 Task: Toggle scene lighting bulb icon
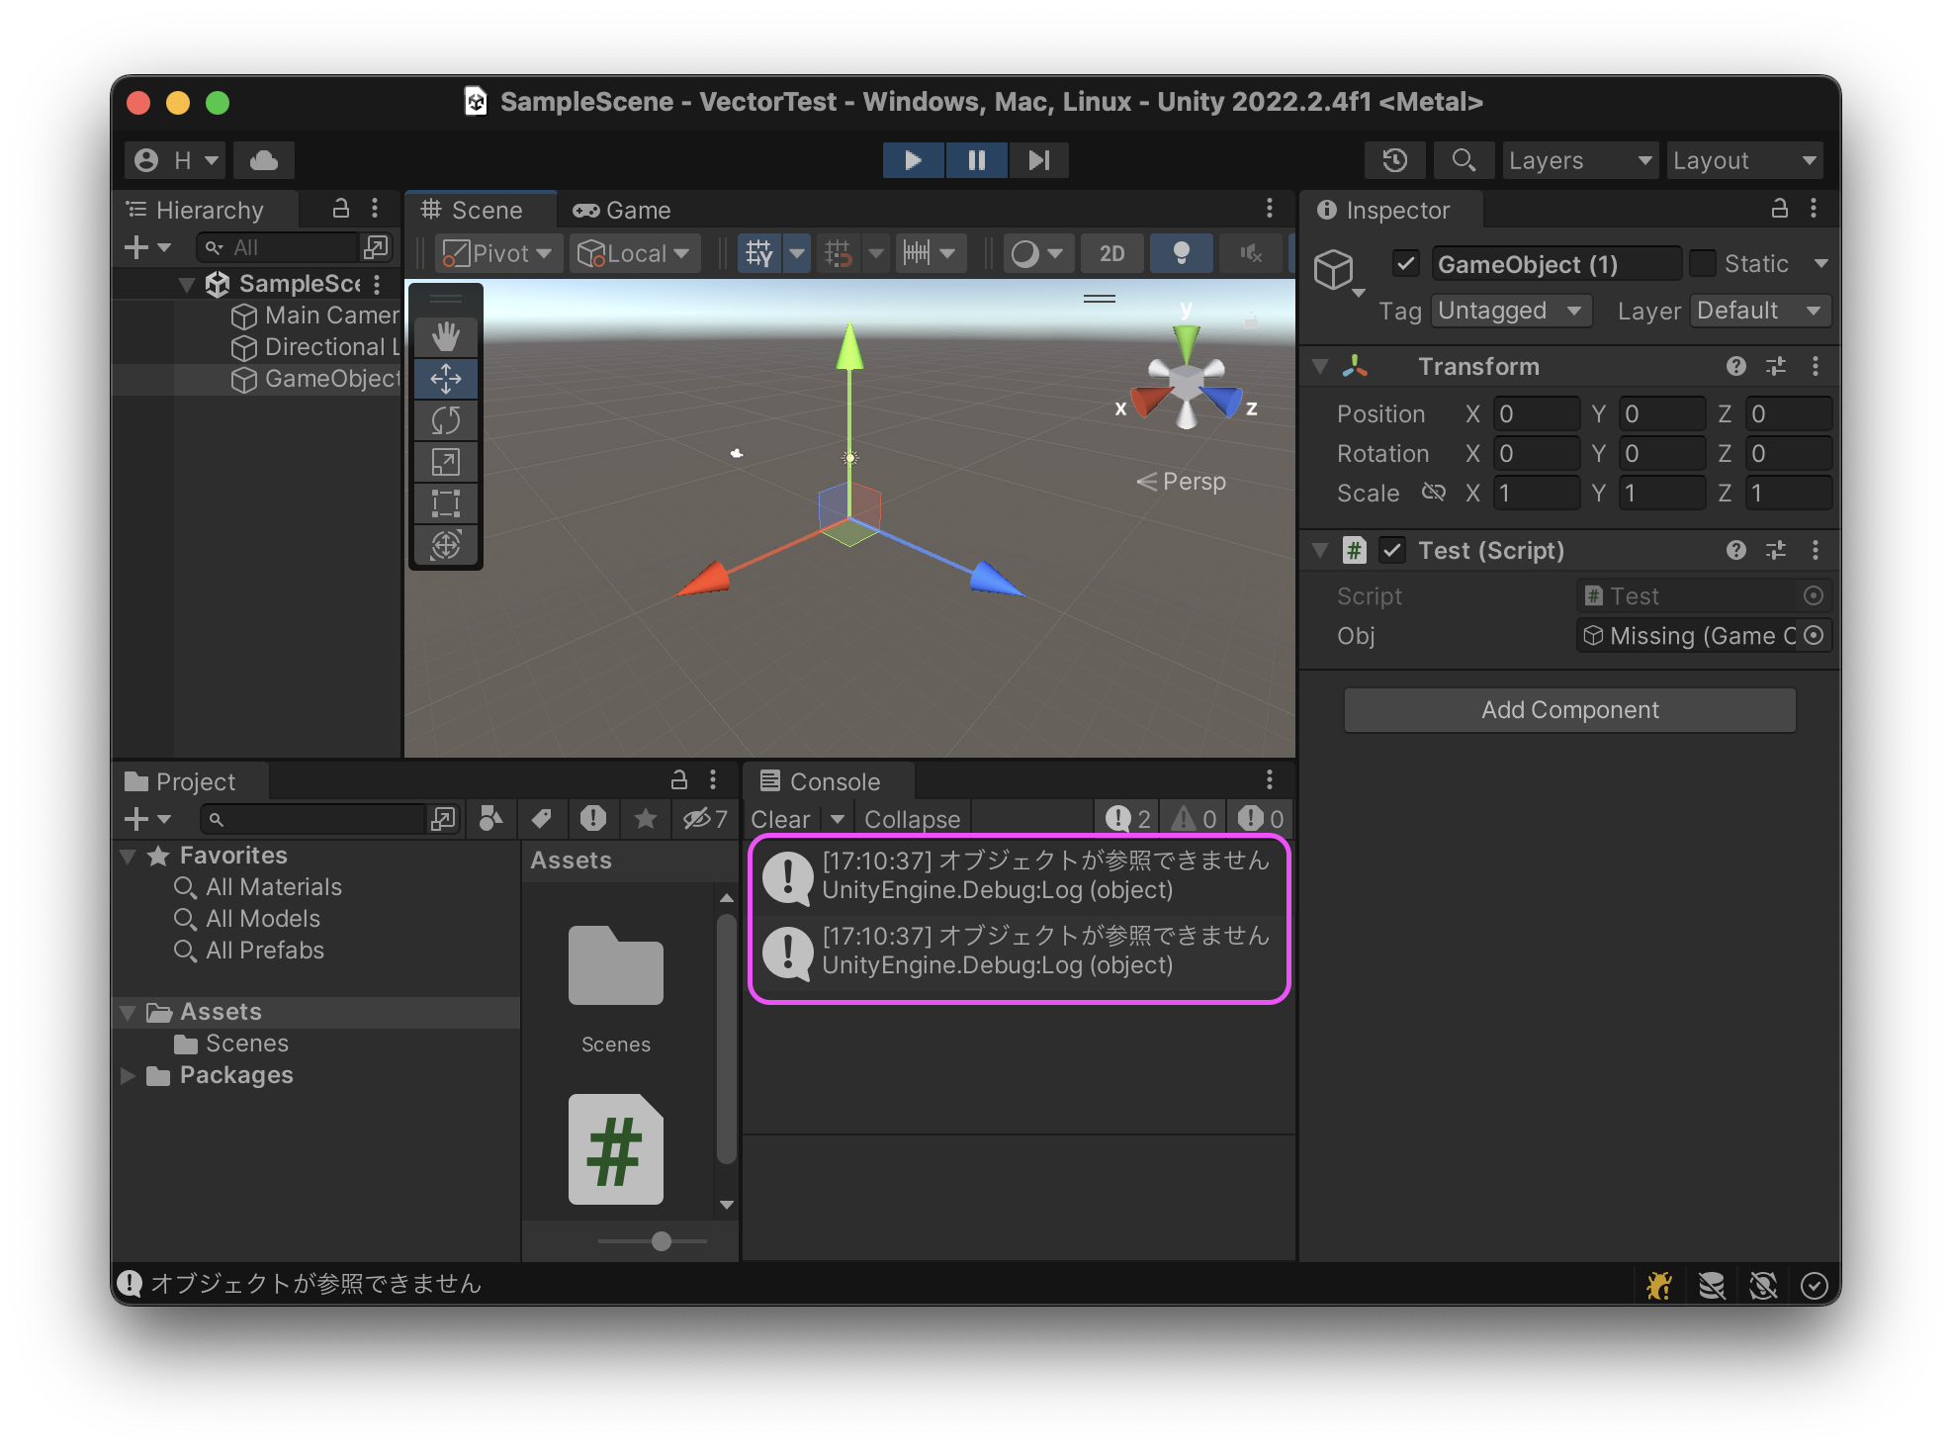[1181, 253]
